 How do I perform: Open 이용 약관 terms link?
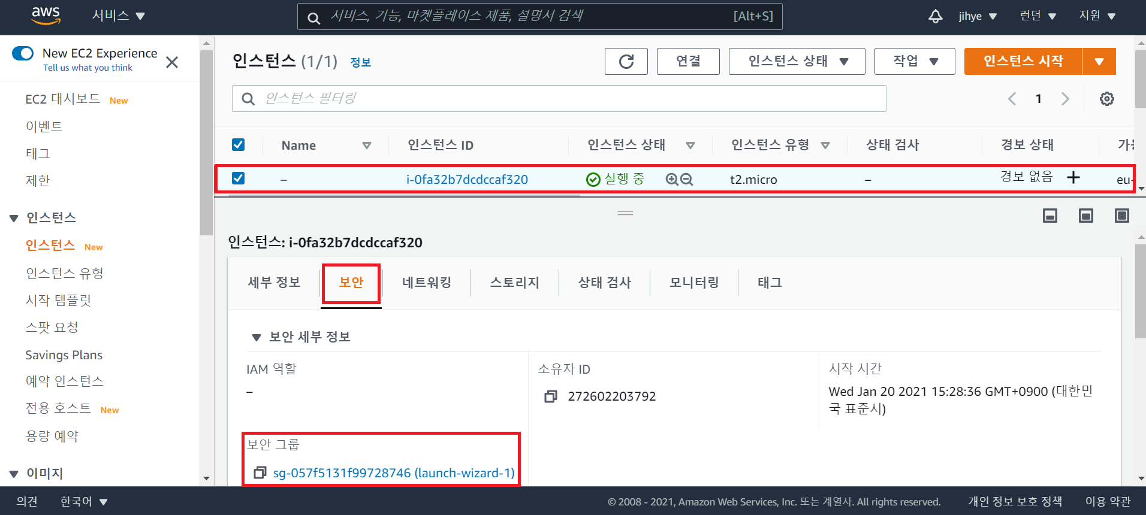pos(1108,501)
